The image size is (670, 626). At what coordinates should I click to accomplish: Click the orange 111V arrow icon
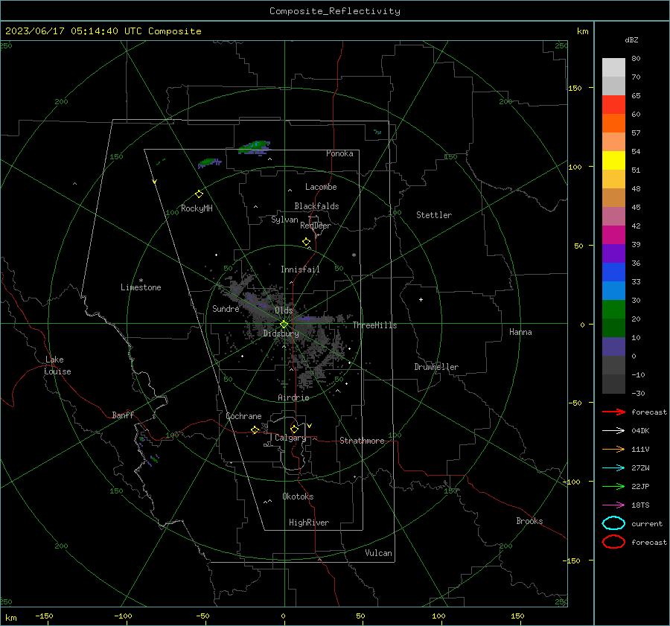[613, 449]
